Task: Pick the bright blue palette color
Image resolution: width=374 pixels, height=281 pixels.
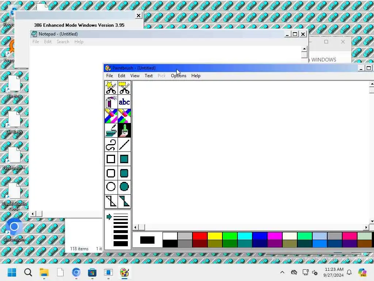Action: 260,236
